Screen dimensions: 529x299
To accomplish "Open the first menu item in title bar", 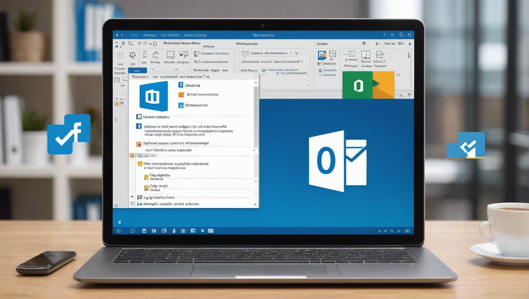I will point(150,35).
